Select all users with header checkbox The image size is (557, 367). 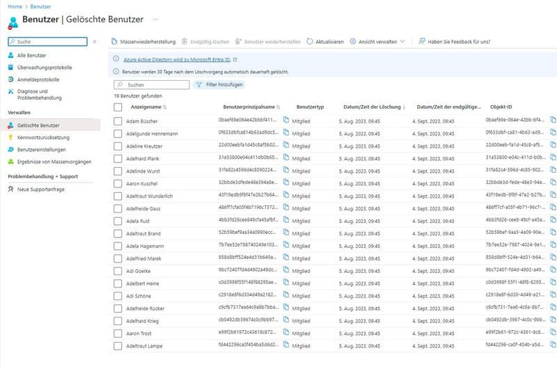(118, 107)
